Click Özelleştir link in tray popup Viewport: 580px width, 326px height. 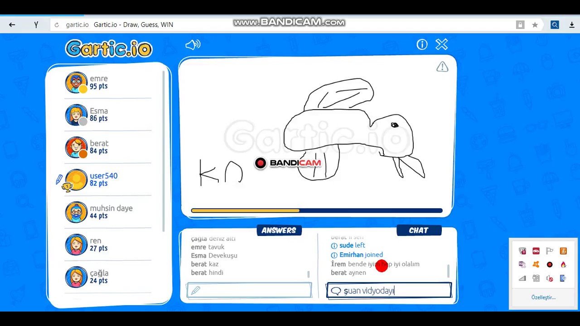[x=543, y=297]
